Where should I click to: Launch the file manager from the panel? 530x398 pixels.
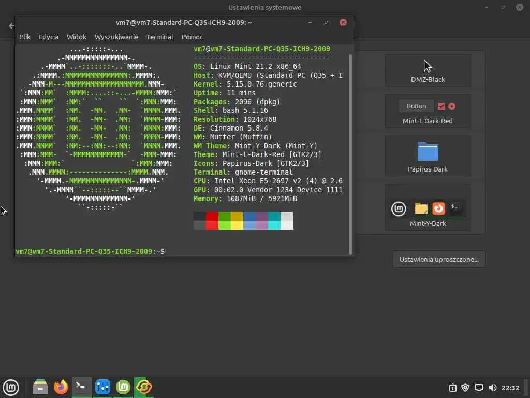(40, 387)
